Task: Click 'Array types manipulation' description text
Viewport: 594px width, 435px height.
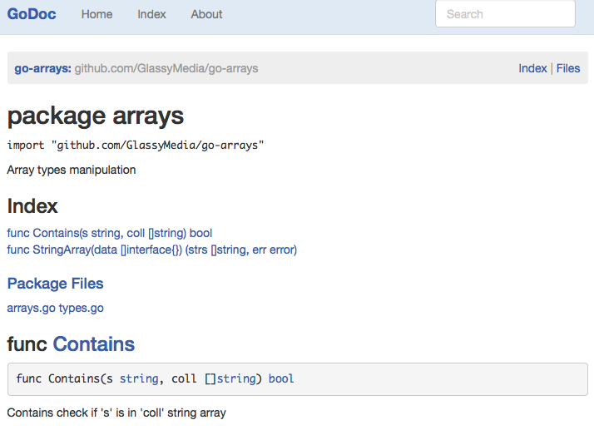Action: (72, 170)
